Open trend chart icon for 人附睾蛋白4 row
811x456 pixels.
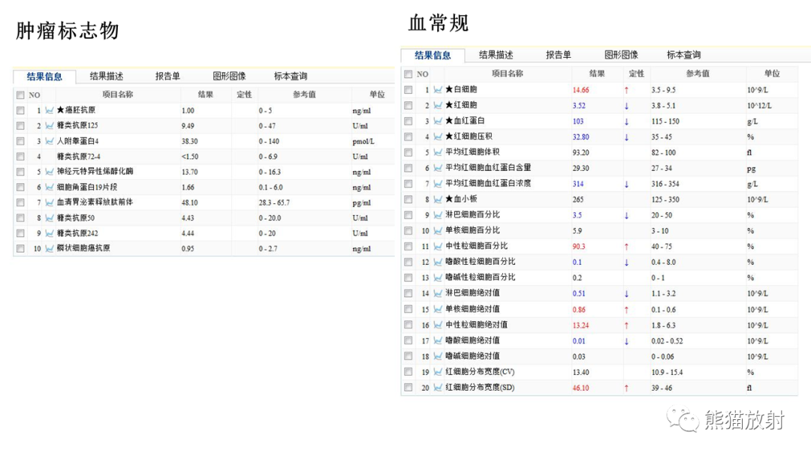point(49,141)
